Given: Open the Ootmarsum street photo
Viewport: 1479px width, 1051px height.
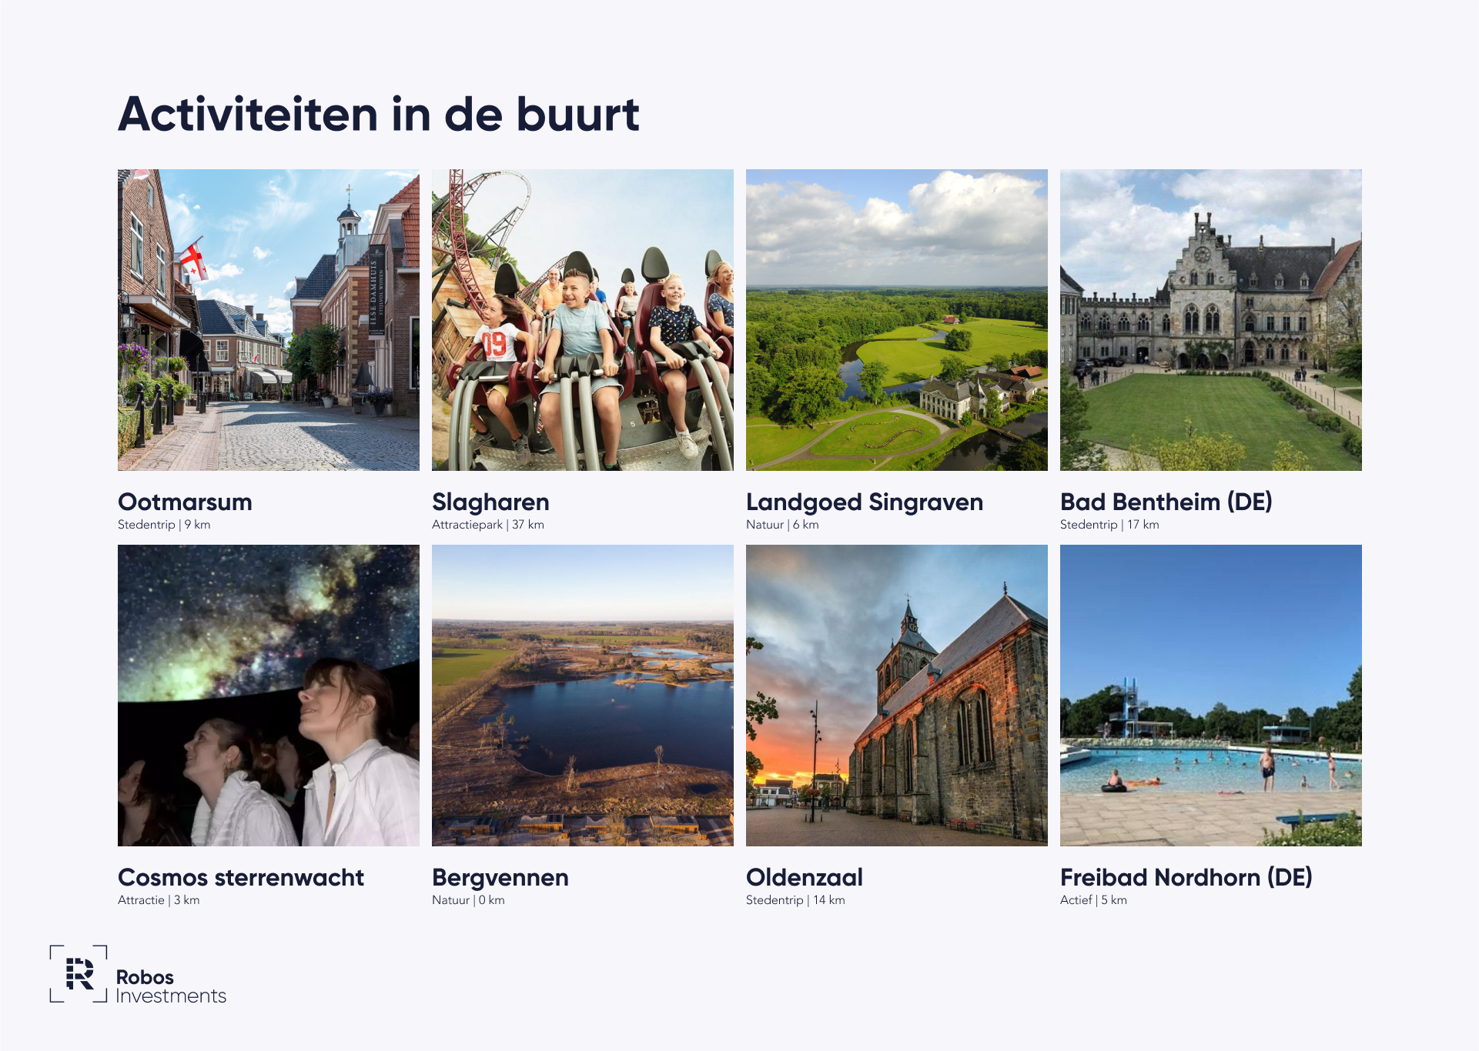Looking at the screenshot, I should pos(268,319).
